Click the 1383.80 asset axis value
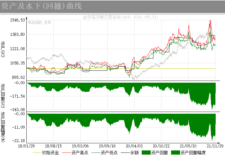Screen dimensions: 225x157 (17, 34)
